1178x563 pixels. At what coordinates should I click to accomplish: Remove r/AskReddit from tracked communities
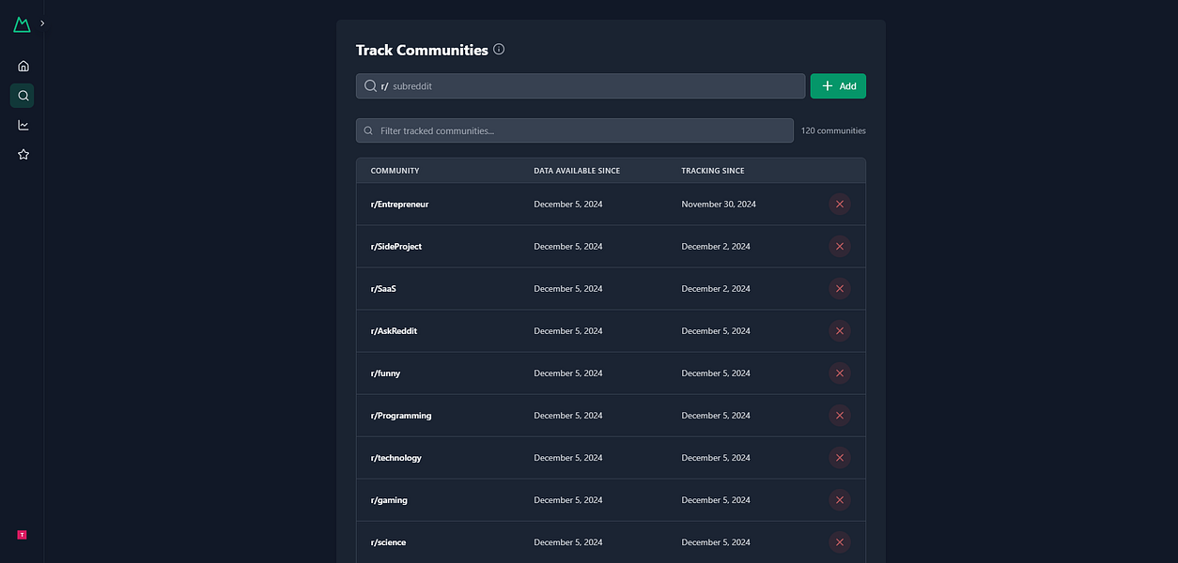click(840, 330)
